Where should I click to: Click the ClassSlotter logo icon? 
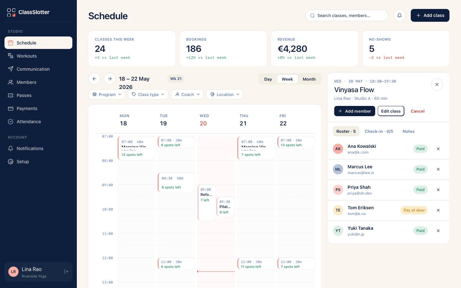[x=11, y=12]
